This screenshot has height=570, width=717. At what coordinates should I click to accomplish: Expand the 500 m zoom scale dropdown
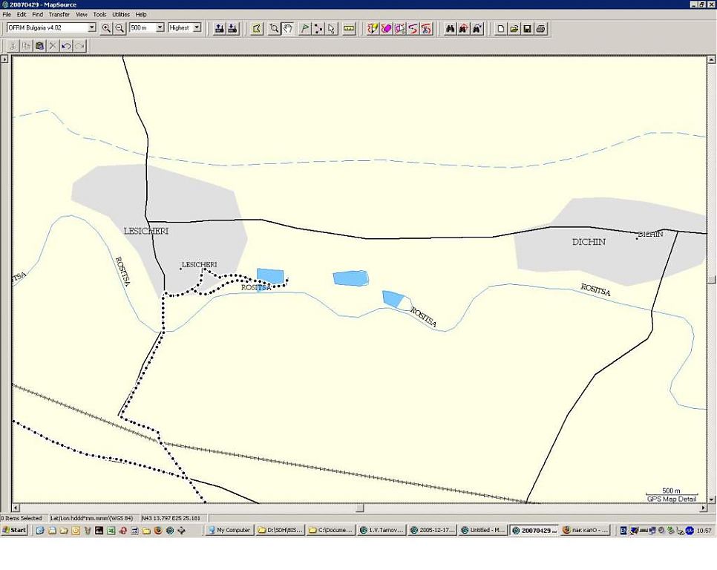[160, 27]
